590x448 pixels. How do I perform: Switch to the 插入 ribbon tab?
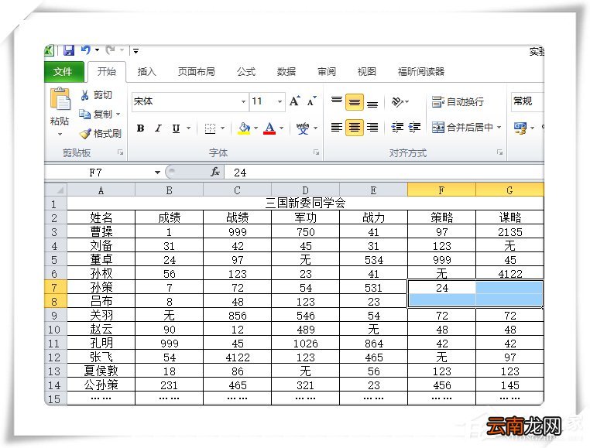147,71
